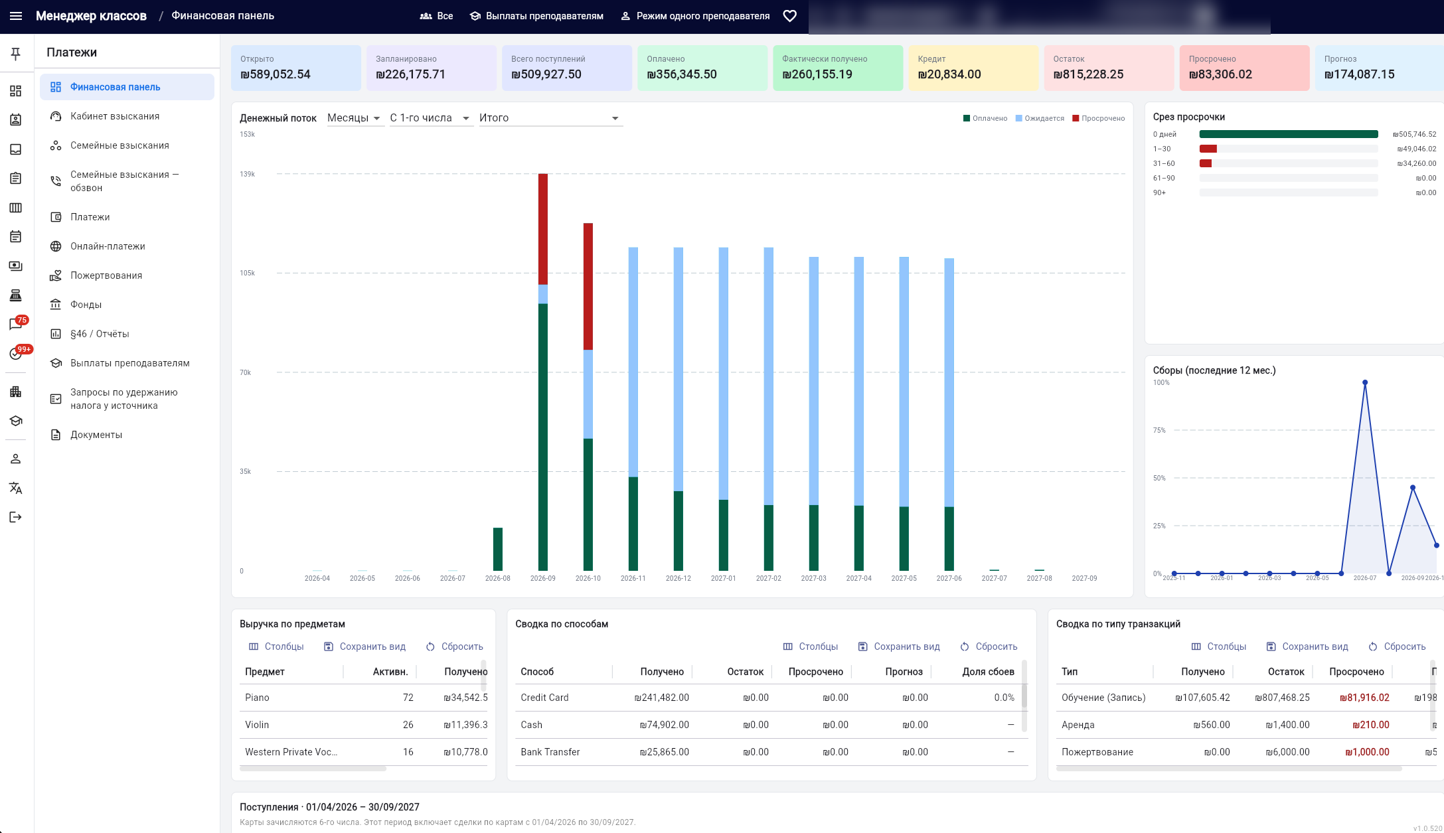Open the Месяцы period dropdown
The height and width of the screenshot is (833, 1444).
[x=355, y=118]
